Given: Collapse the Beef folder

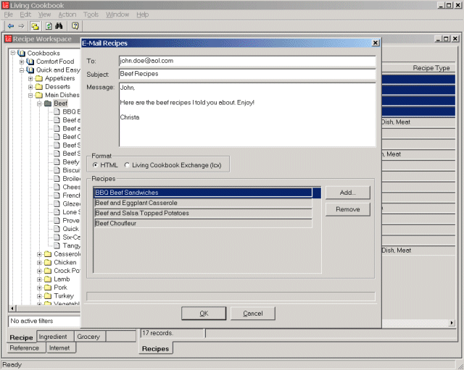Looking at the screenshot, I should (39, 104).
